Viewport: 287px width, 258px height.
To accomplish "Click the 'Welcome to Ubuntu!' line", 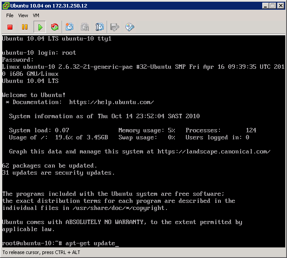I will [34, 95].
